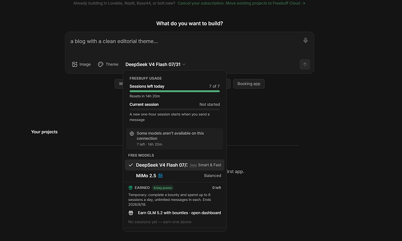
Task: Click the bounties gift icon near GLM 5.2
Action: click(x=131, y=213)
